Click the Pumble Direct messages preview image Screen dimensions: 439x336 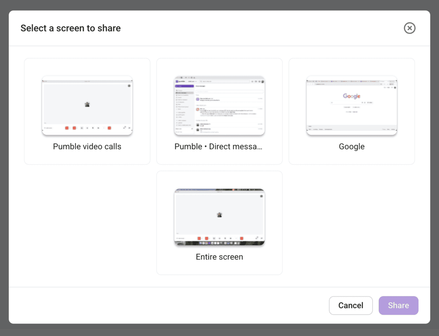[219, 106]
